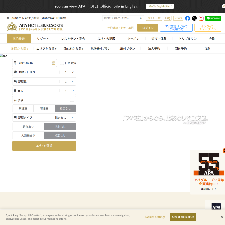Viewport: 225px width, 225px height.
Task: Close the English site banner
Action: coord(223,6)
